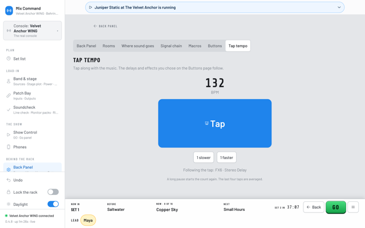Undo the last change
Screen dimensions: 365x228
coord(33,180)
